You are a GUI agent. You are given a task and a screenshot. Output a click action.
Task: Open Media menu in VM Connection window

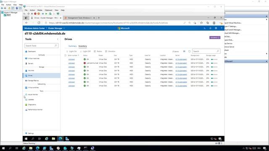point(40,10)
